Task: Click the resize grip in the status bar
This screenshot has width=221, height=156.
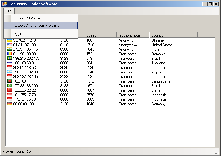Action: click(x=217, y=152)
